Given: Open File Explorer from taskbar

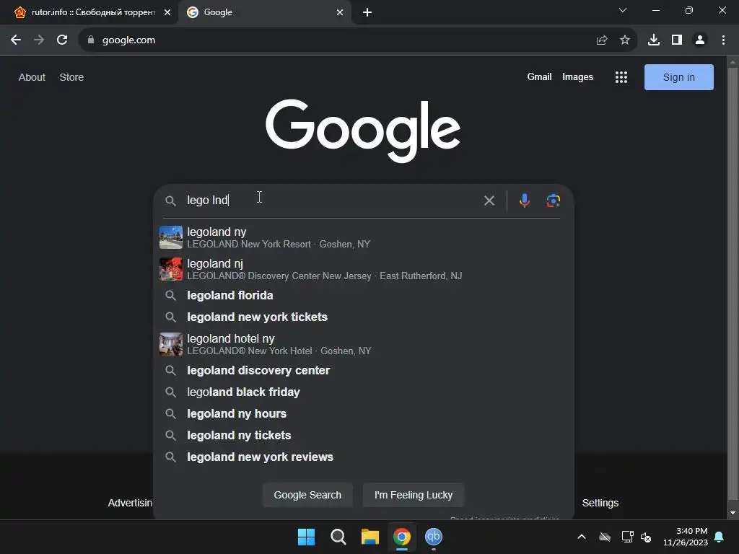Looking at the screenshot, I should point(370,537).
